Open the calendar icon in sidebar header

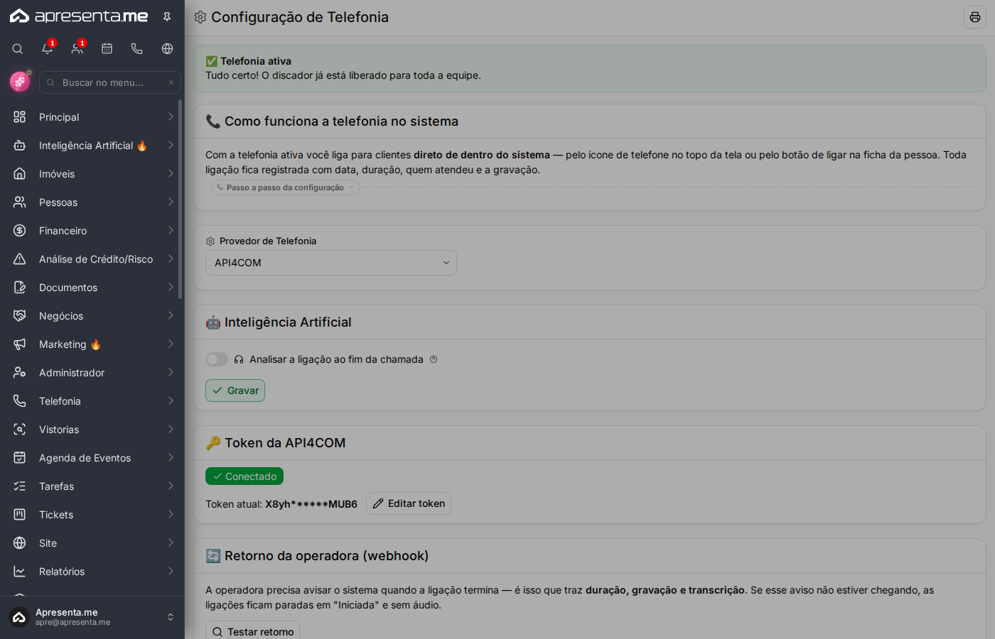click(x=107, y=49)
